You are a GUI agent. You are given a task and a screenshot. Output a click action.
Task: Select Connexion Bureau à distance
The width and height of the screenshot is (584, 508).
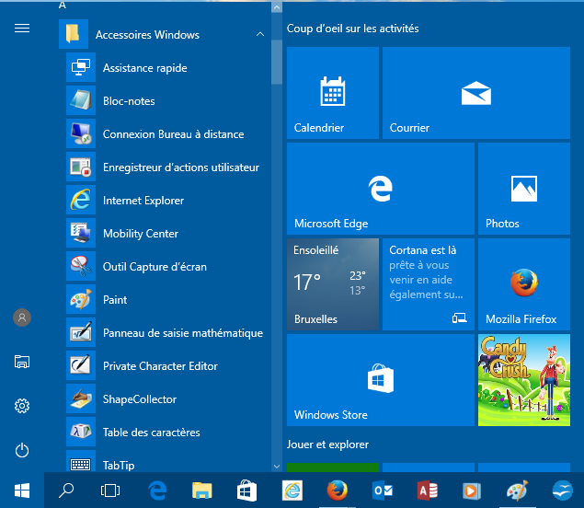(173, 134)
